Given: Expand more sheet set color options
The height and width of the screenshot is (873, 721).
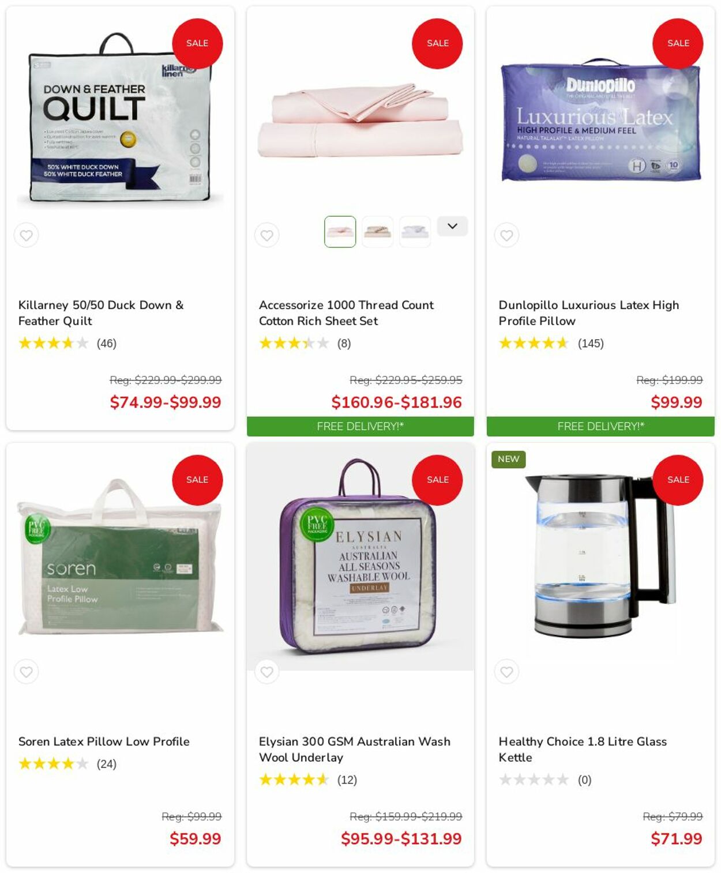Looking at the screenshot, I should pyautogui.click(x=452, y=226).
